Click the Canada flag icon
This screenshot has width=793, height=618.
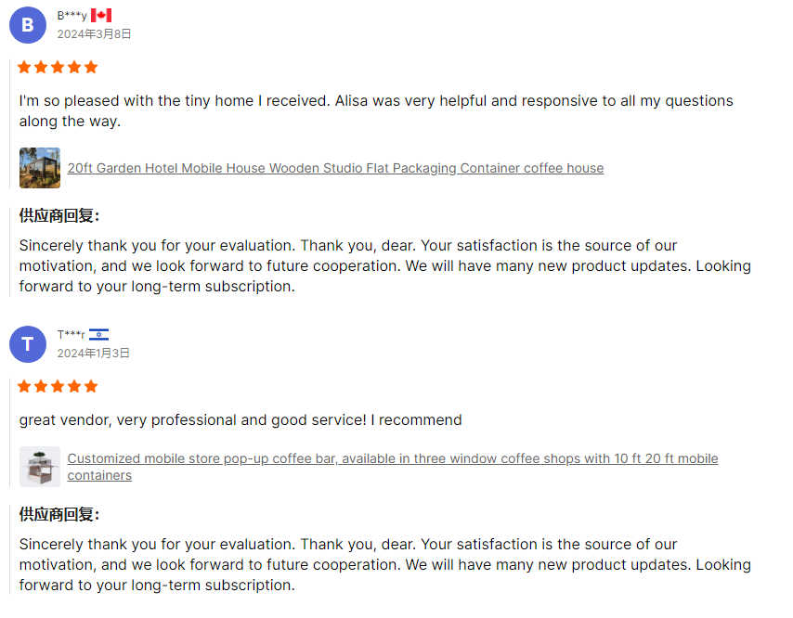coord(101,16)
